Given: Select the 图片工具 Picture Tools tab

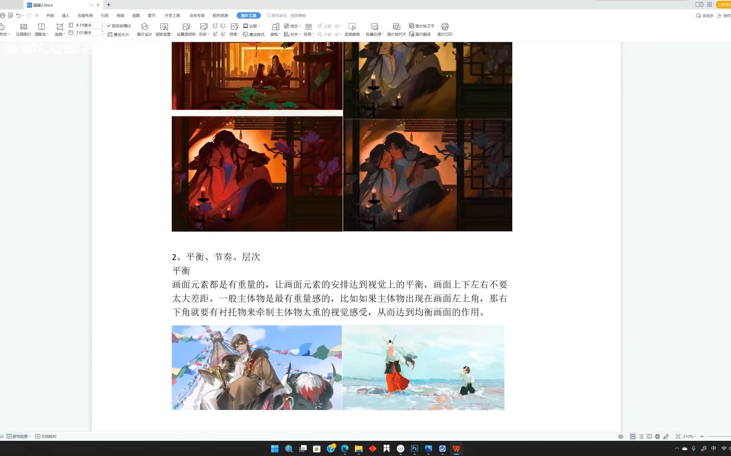Looking at the screenshot, I should click(249, 16).
